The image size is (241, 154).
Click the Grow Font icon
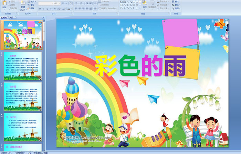(63, 3)
